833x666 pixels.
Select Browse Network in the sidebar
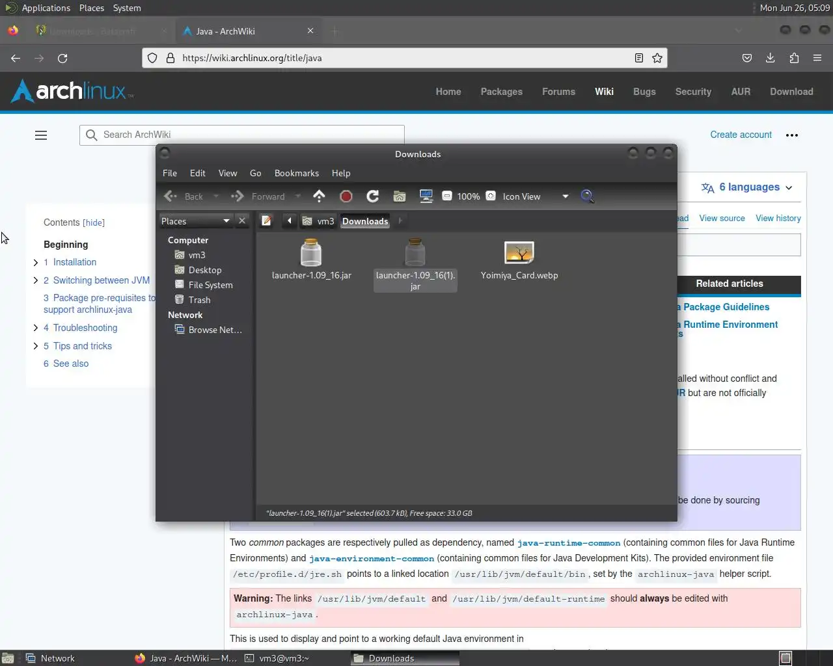[x=208, y=330]
